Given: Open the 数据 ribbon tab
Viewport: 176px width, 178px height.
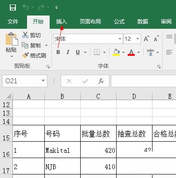Looking at the screenshot, I should pyautogui.click(x=143, y=22).
